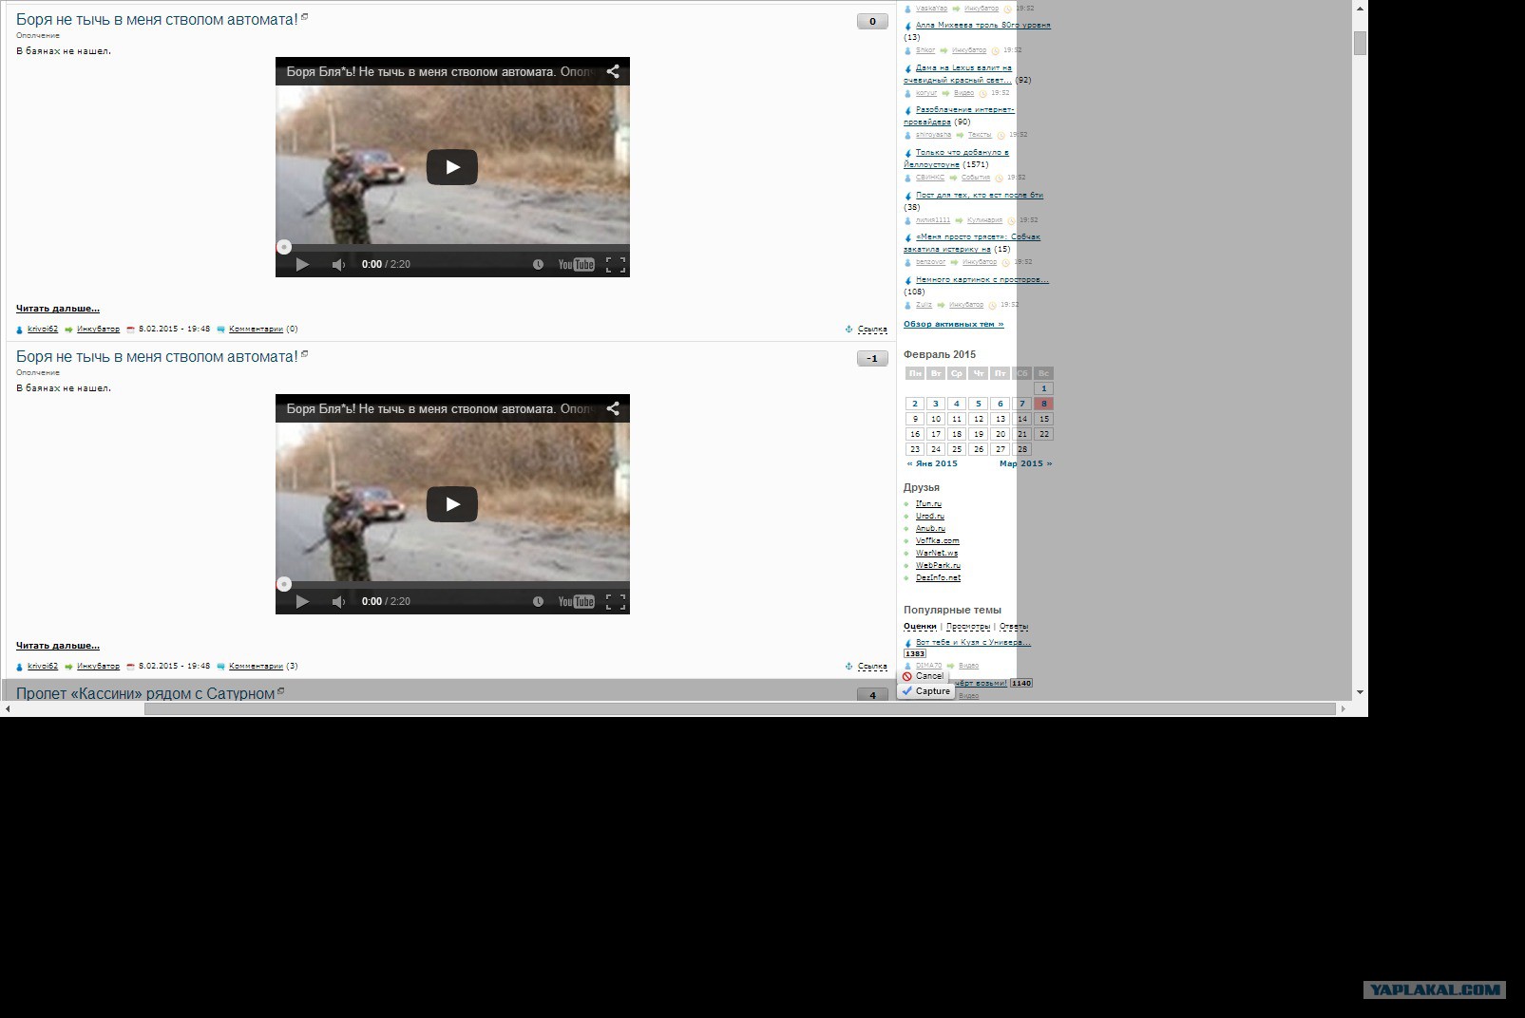Switch popular topics to Ответы tab
Screen dimensions: 1525x1018
pyautogui.click(x=1014, y=626)
